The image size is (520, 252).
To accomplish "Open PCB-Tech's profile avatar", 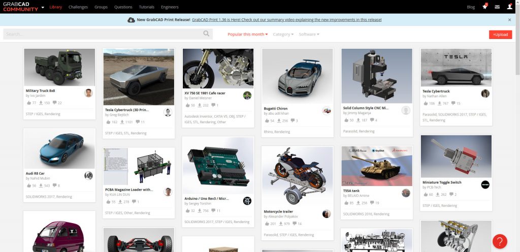I will (x=485, y=185).
